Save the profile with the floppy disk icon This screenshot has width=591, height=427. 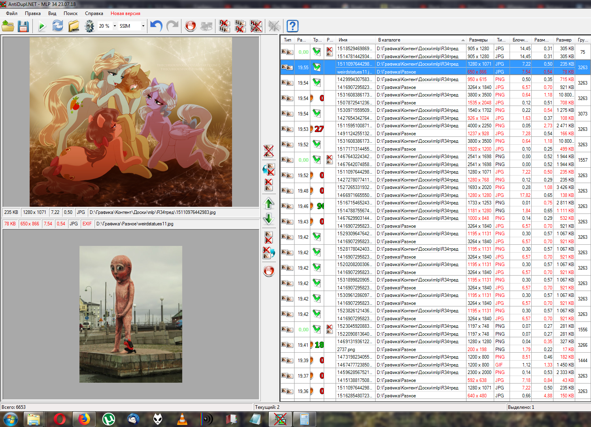23,26
